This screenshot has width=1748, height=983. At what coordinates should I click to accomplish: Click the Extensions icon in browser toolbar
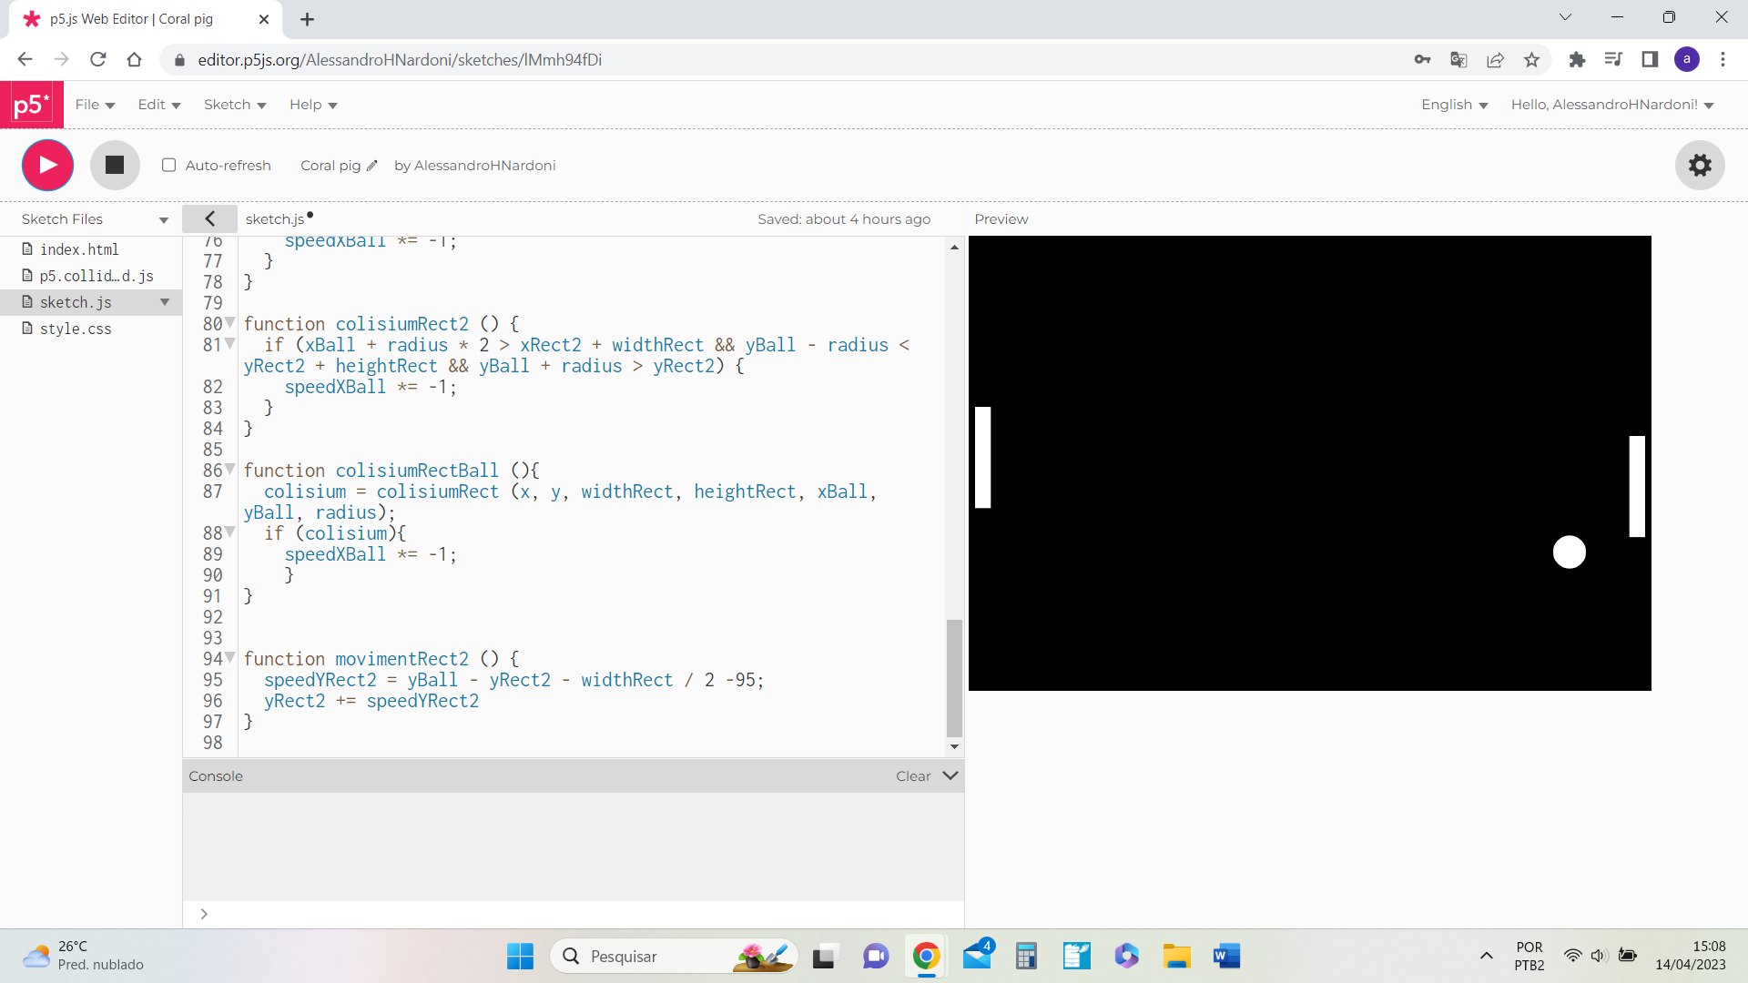coord(1578,59)
